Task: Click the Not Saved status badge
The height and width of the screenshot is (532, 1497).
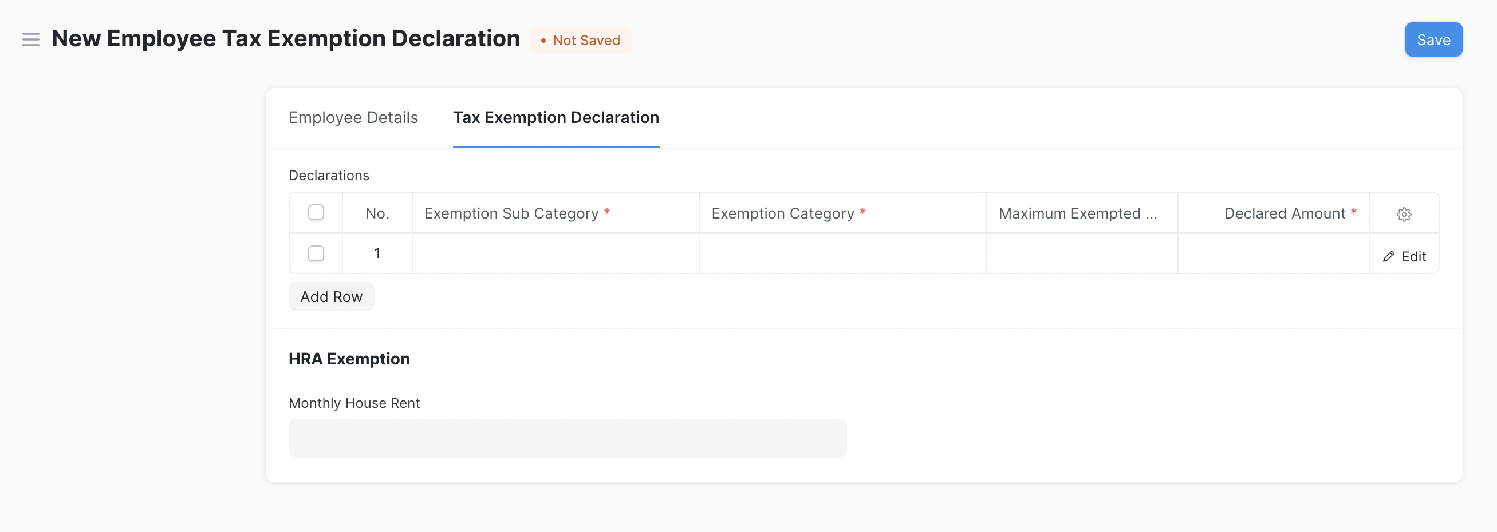Action: coord(581,41)
